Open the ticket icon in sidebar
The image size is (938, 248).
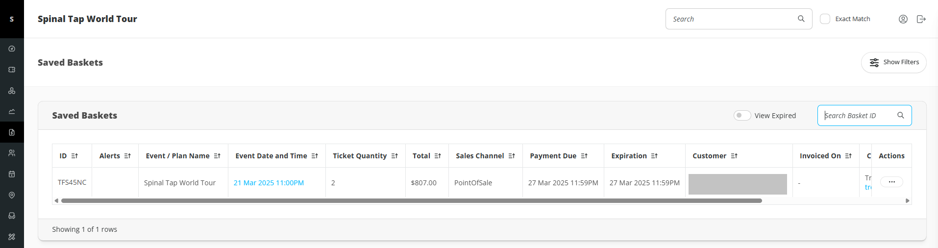tap(12, 70)
